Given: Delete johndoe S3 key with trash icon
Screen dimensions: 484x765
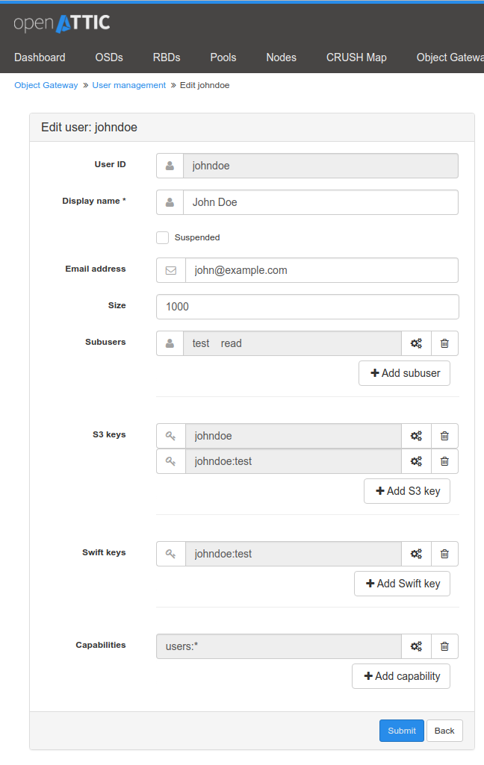Looking at the screenshot, I should click(444, 436).
